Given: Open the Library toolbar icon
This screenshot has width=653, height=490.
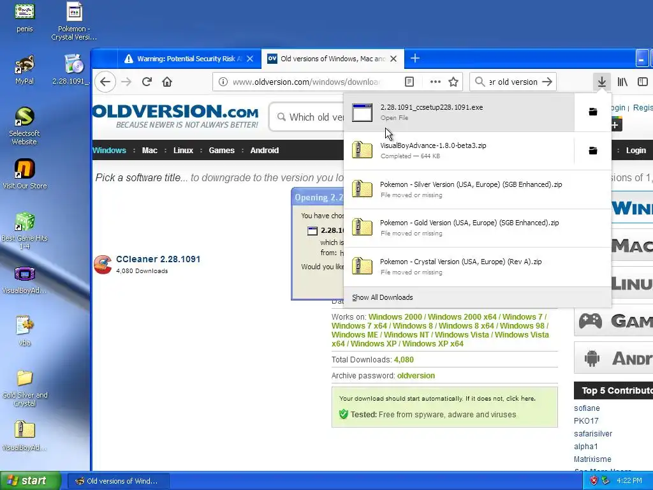Looking at the screenshot, I should tap(622, 82).
